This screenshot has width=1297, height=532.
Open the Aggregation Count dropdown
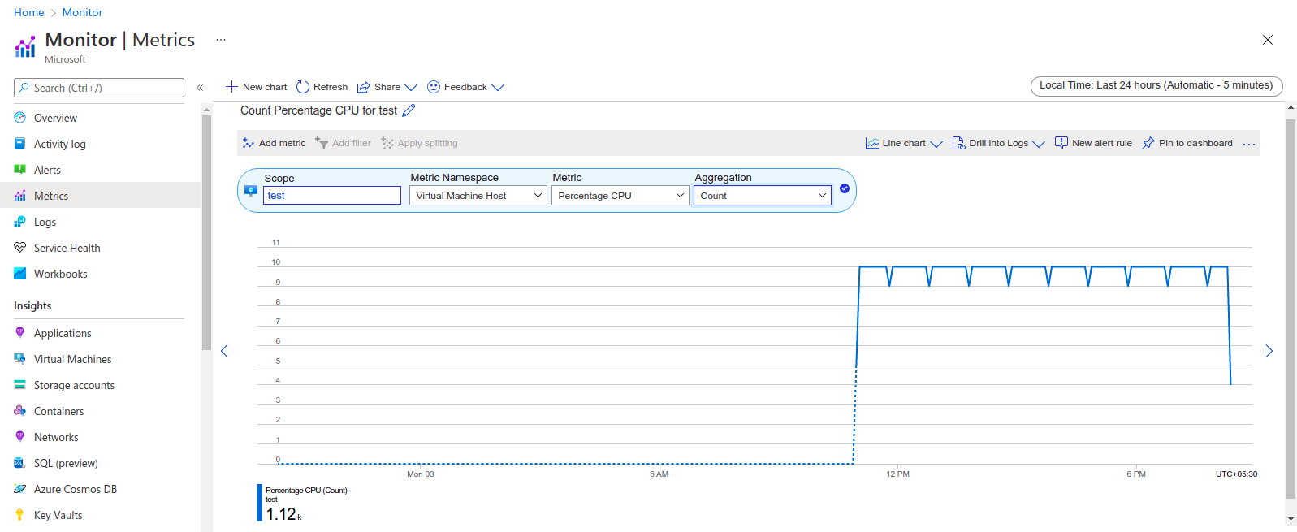(x=763, y=196)
